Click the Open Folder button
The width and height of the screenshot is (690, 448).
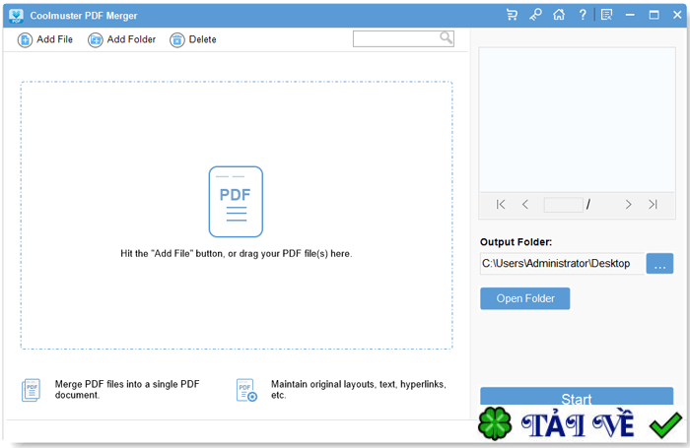click(x=525, y=298)
